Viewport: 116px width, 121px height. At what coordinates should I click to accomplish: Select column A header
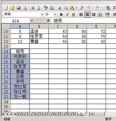pos(20,26)
